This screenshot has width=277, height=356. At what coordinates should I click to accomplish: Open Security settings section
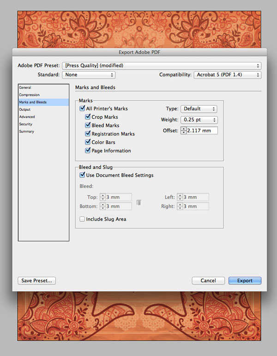[x=43, y=124]
